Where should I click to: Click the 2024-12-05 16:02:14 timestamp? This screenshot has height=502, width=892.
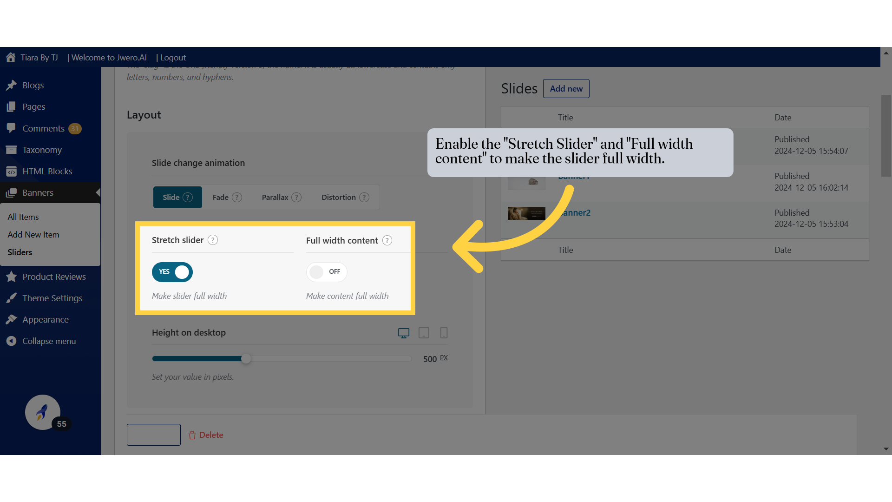811,188
